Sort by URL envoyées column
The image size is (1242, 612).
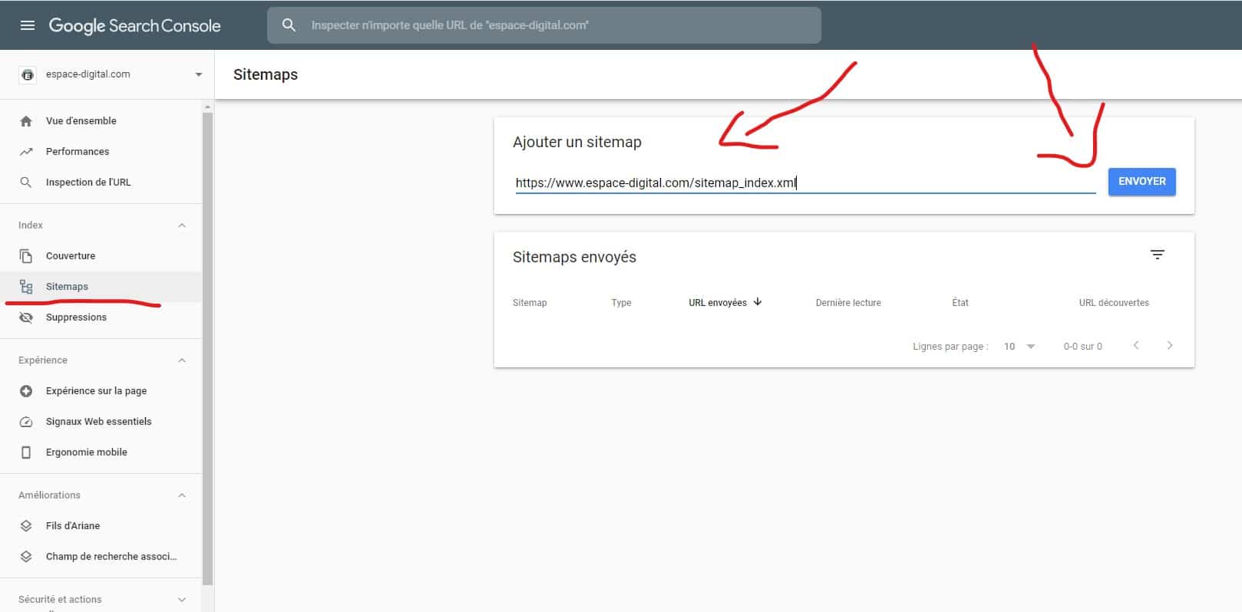[718, 303]
